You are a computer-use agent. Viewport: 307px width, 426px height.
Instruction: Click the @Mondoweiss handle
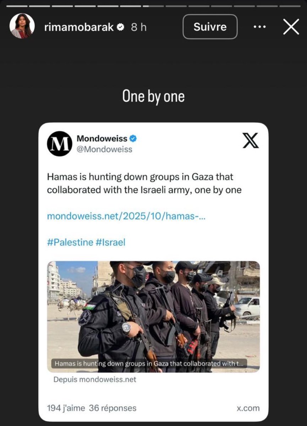tap(104, 149)
